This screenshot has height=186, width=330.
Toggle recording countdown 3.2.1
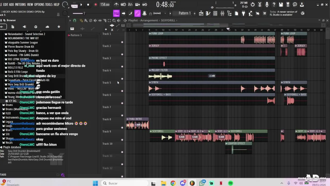click(130, 5)
